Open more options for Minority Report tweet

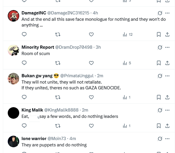point(168,47)
